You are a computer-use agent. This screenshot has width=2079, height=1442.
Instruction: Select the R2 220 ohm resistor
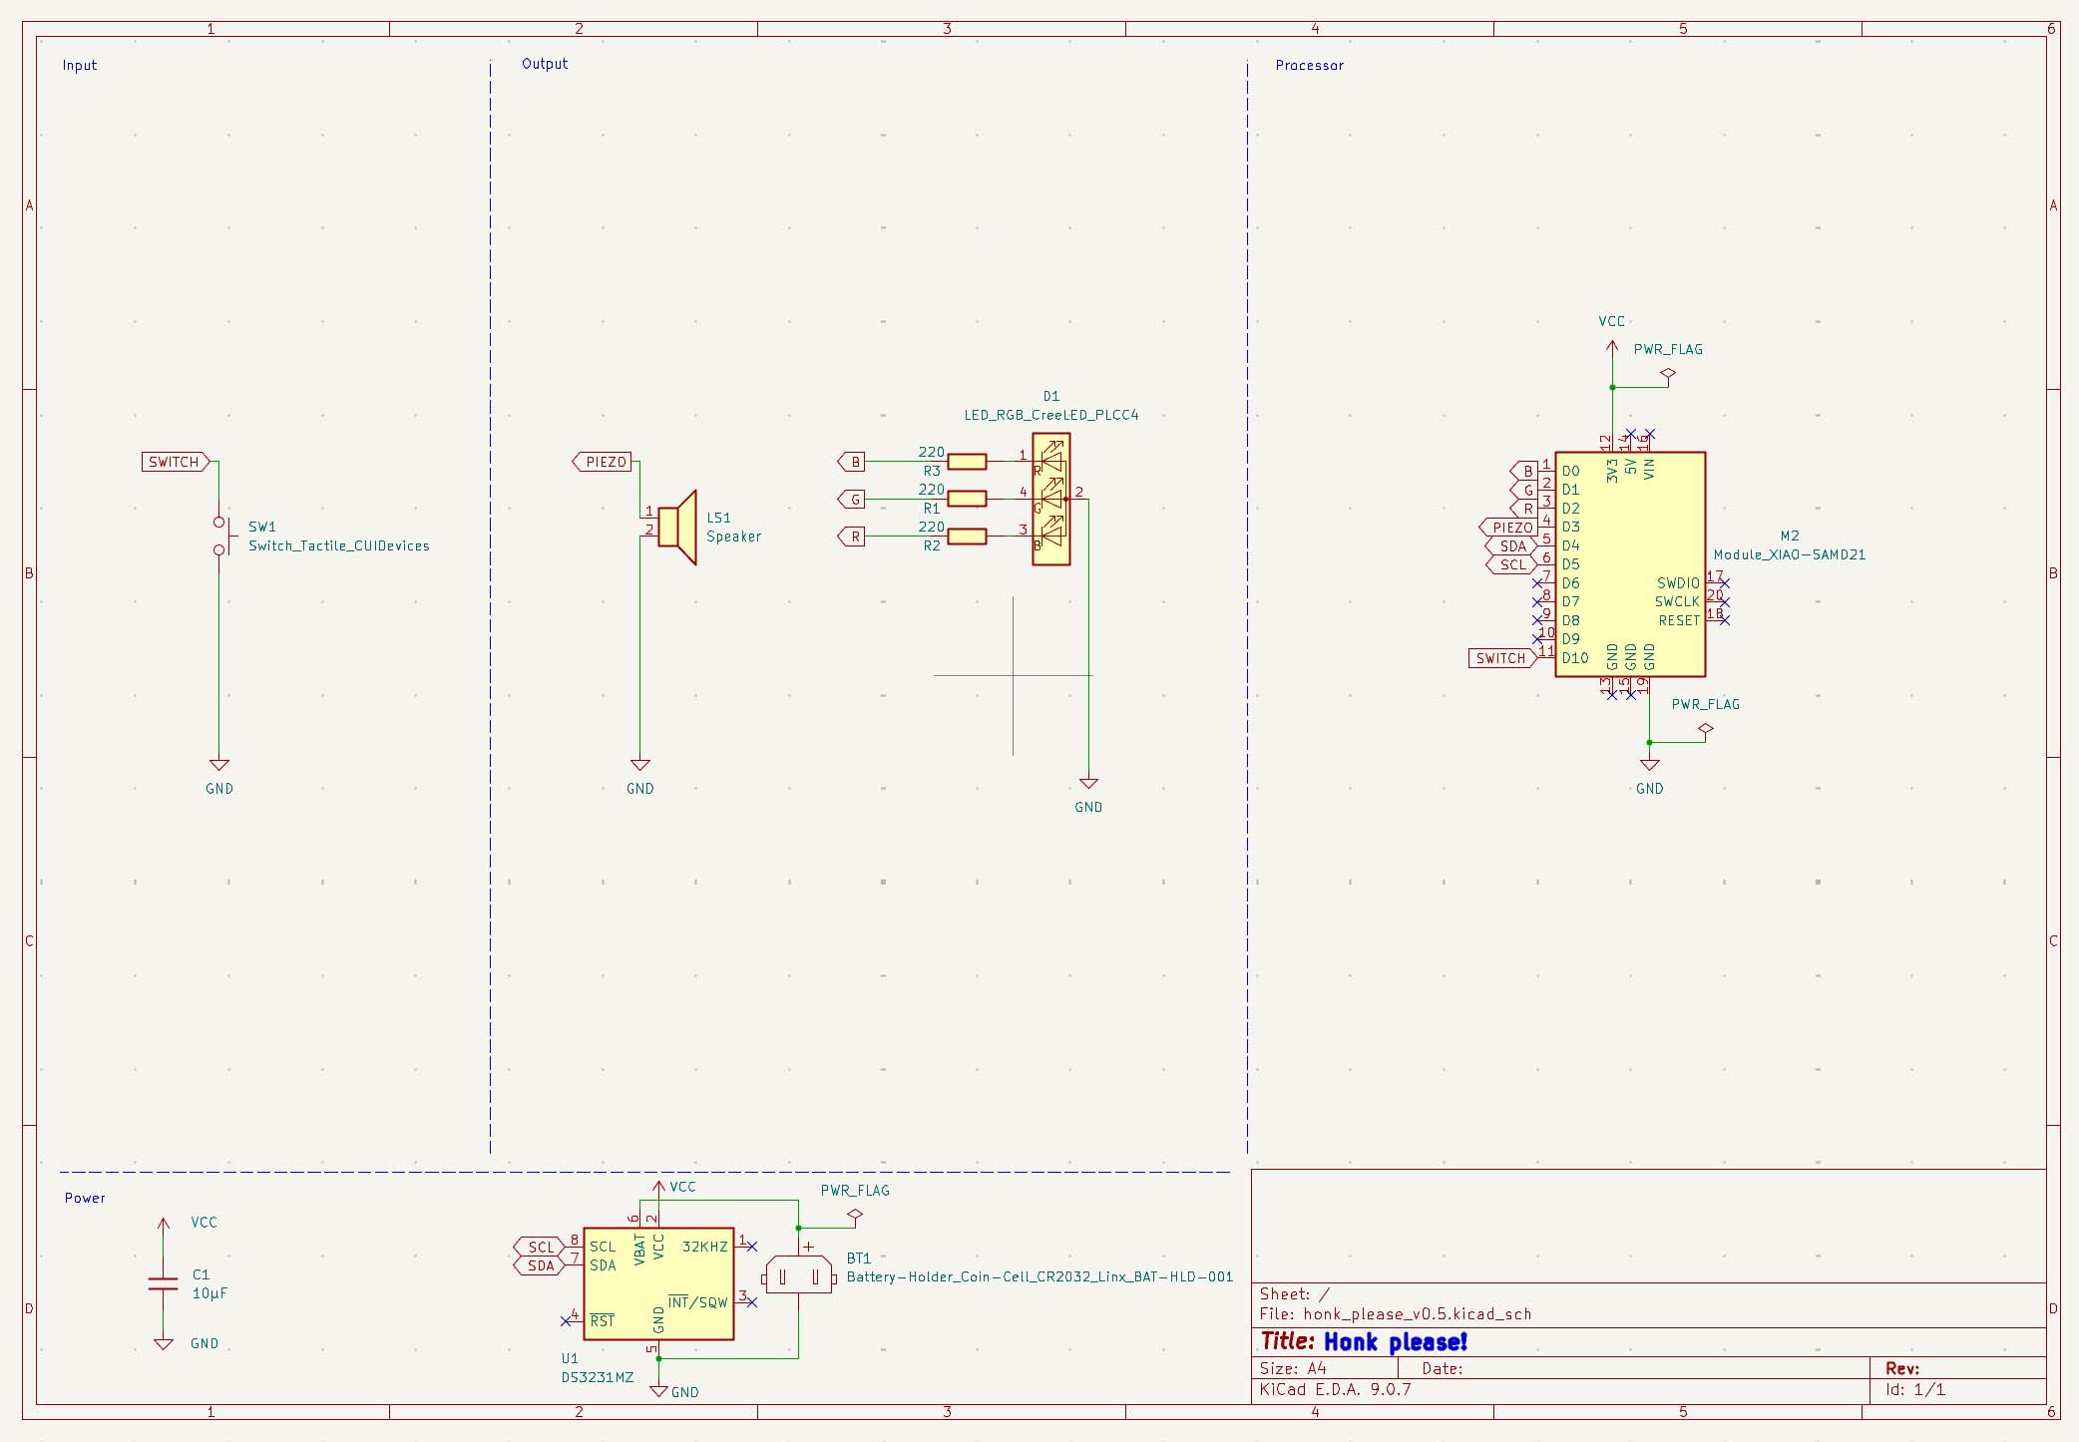point(966,537)
